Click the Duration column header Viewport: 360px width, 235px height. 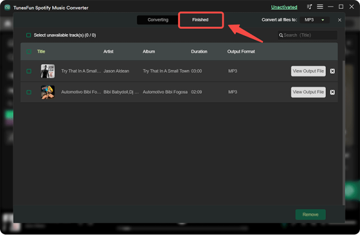[x=199, y=51]
